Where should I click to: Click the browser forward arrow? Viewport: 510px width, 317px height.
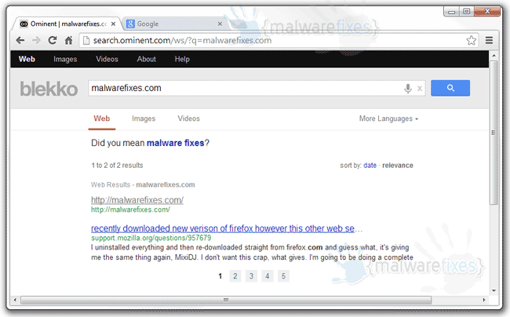[x=36, y=40]
